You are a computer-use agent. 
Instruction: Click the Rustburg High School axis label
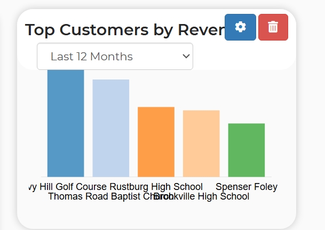click(156, 187)
